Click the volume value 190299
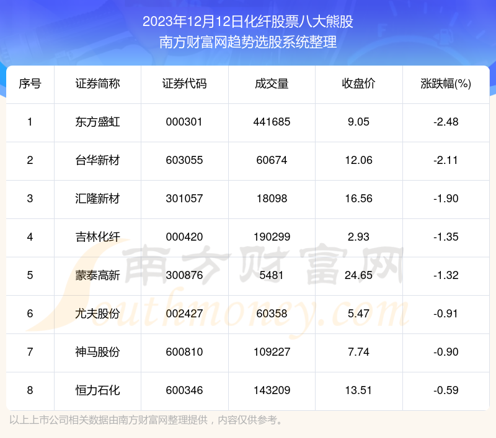 pyautogui.click(x=272, y=237)
